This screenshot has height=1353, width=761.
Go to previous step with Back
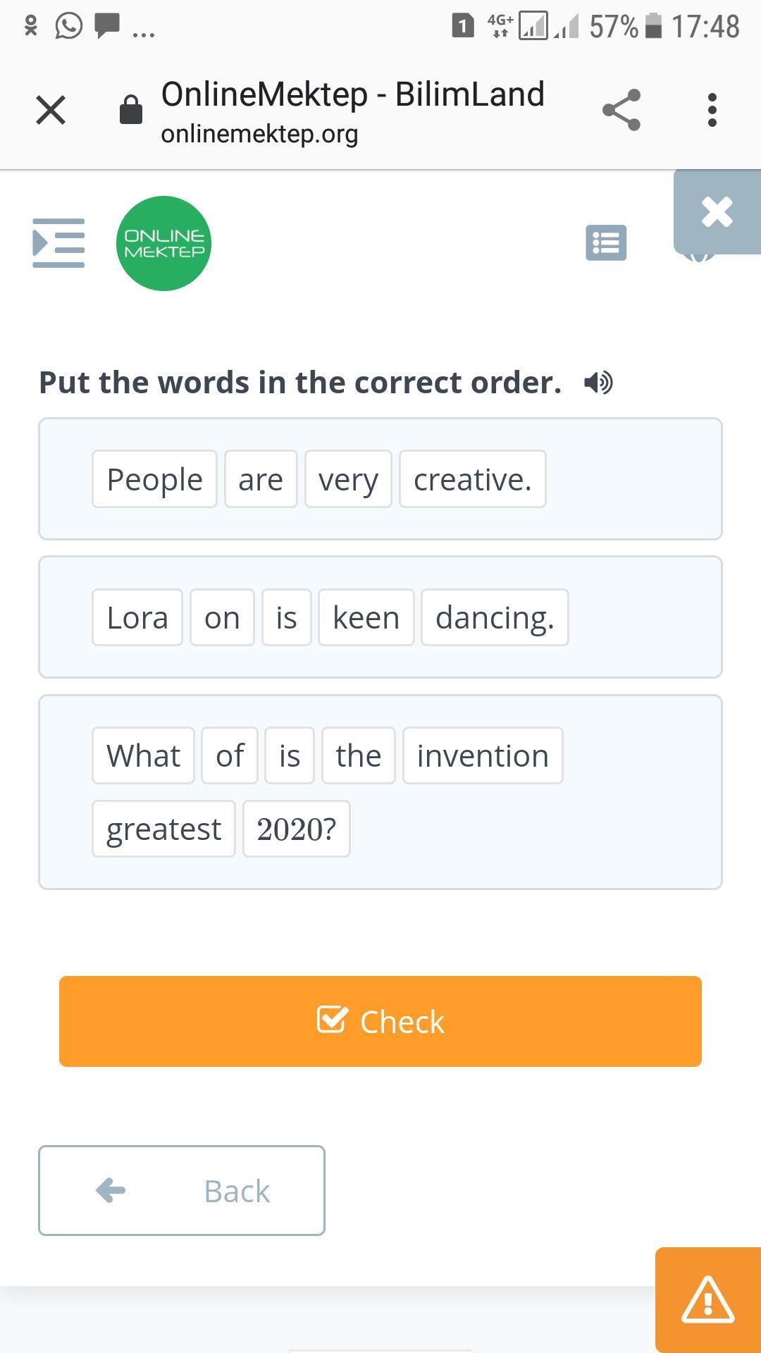(x=182, y=1190)
